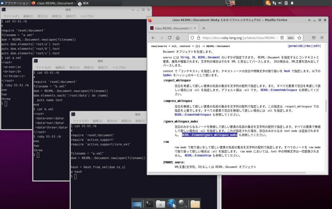Open site information via the padlock icon
The image size is (332, 209).
click(198, 37)
